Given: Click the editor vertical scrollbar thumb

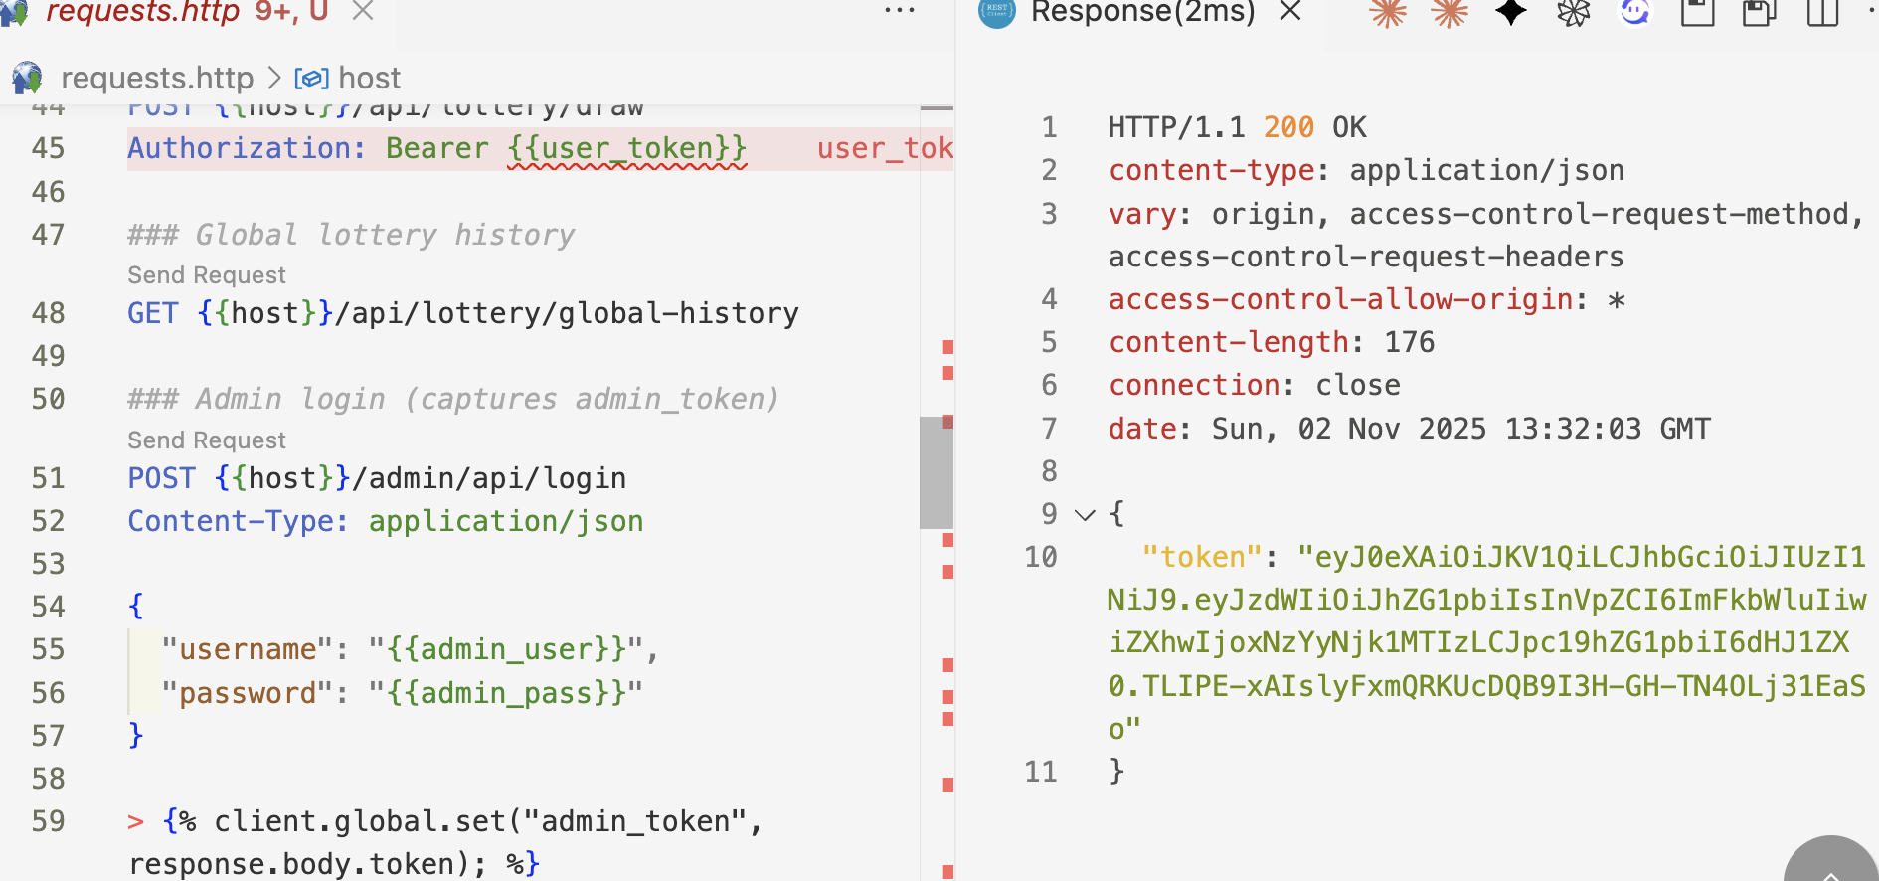Looking at the screenshot, I should tap(936, 472).
